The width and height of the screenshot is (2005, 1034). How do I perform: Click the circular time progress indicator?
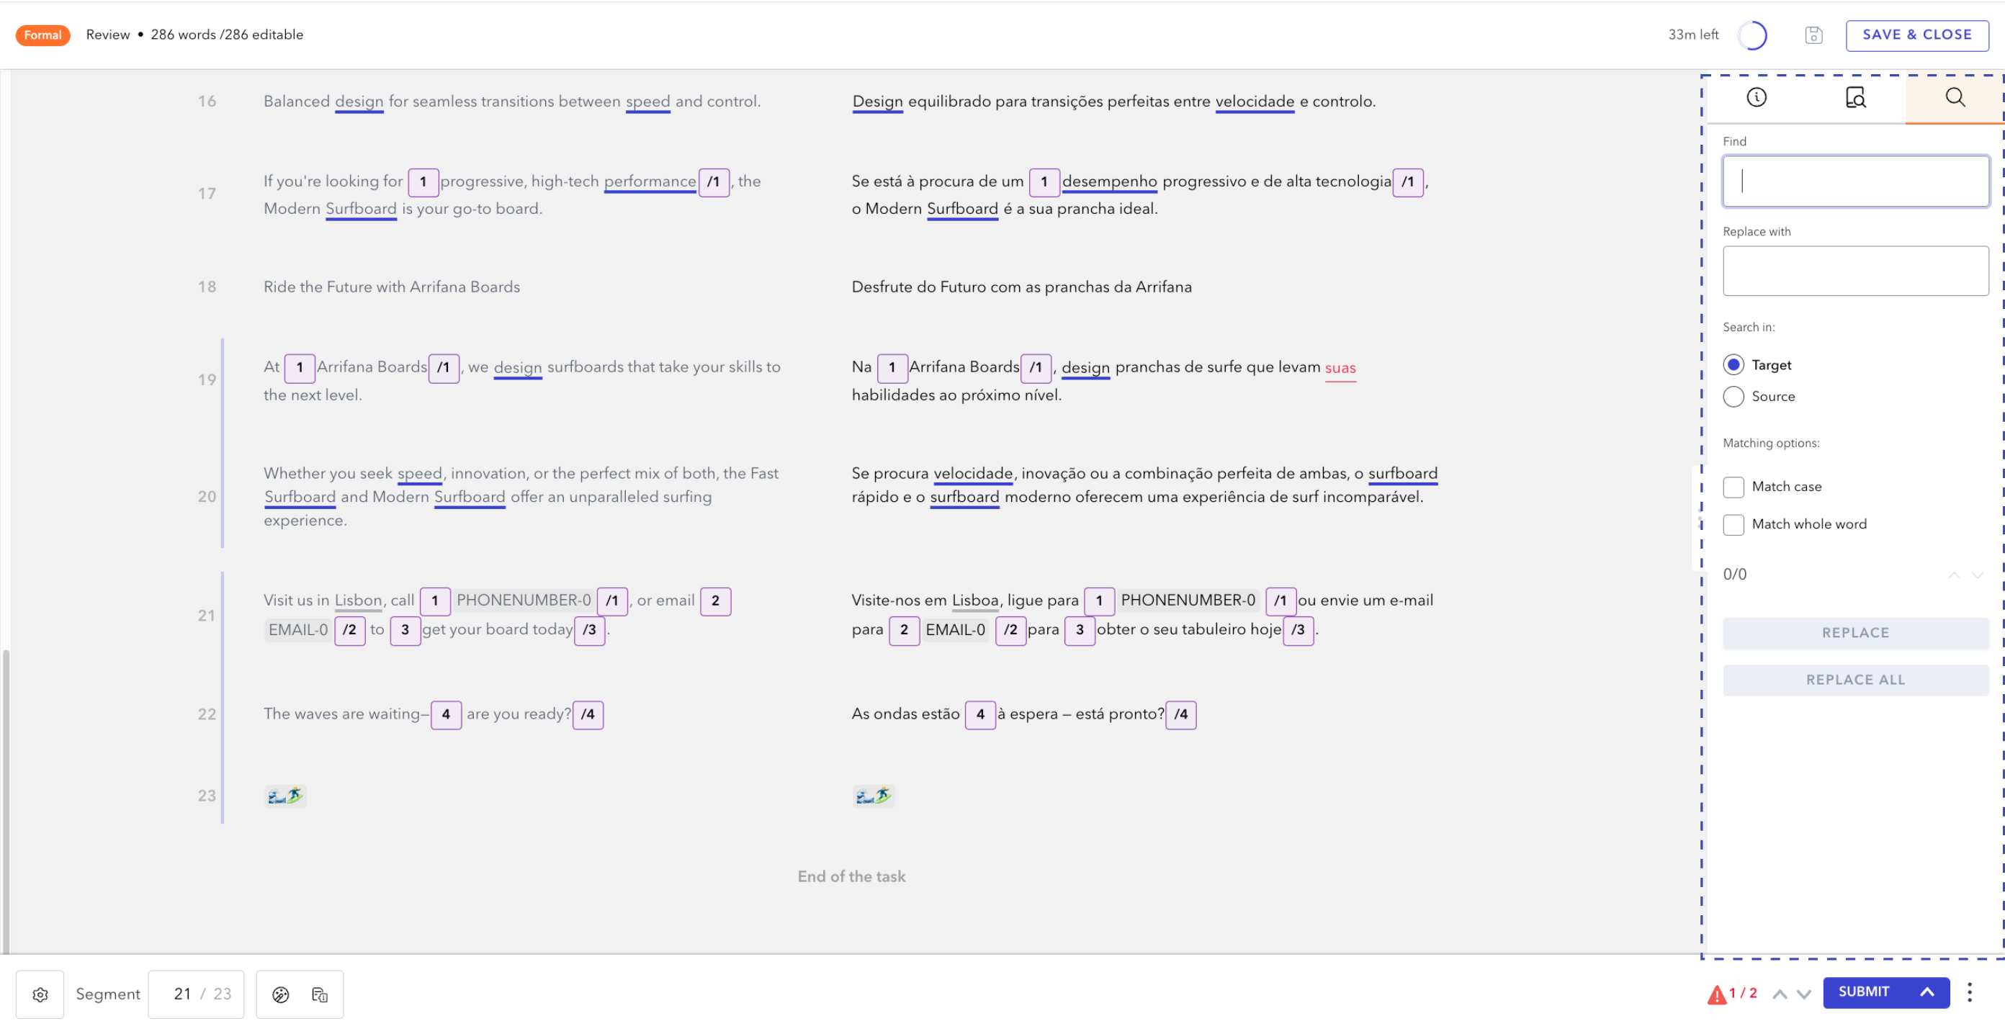tap(1752, 35)
